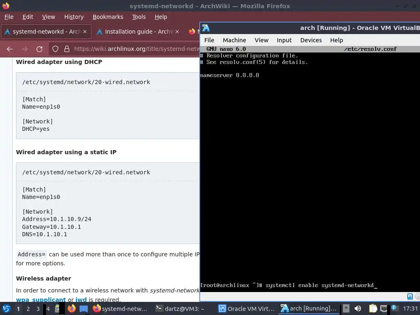Click the taskbar clock showing 17:31
Viewport: 420px width, 315px height.
click(410, 309)
